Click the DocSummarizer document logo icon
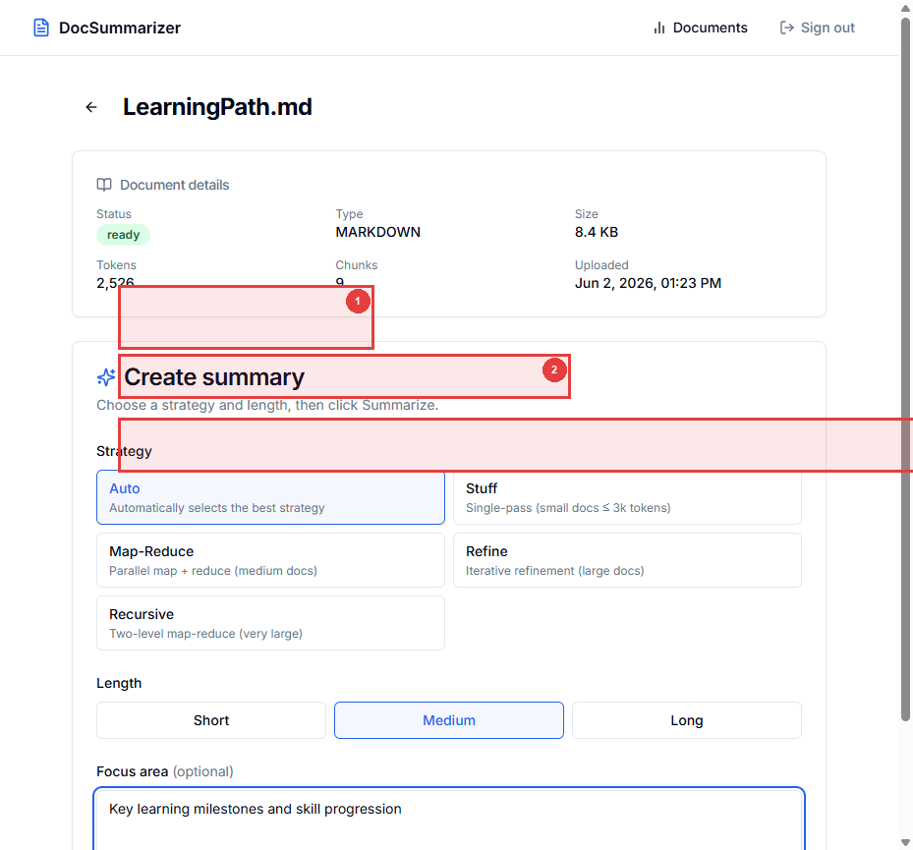This screenshot has height=850, width=913. click(x=41, y=28)
